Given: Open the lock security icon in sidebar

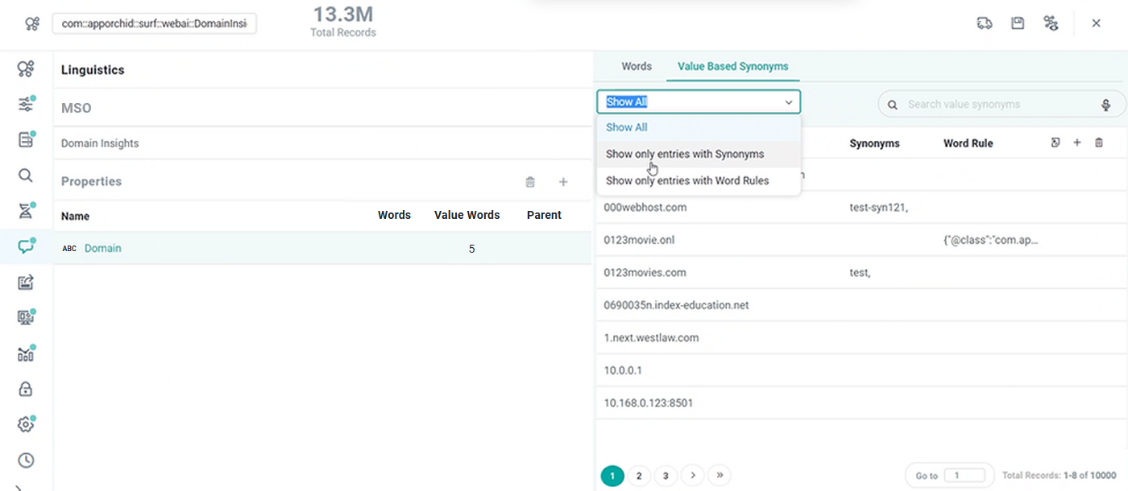Looking at the screenshot, I should coord(26,390).
